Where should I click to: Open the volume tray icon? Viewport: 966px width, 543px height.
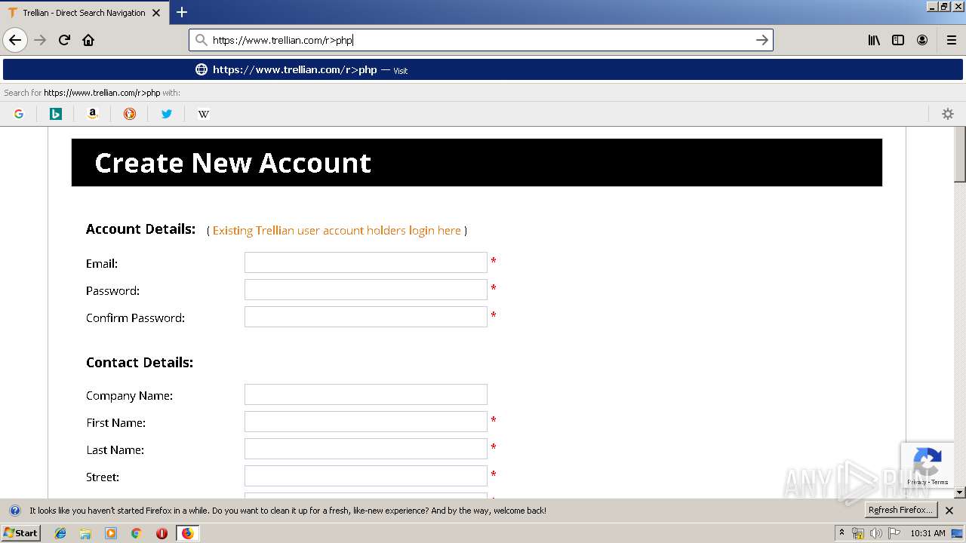pyautogui.click(x=875, y=533)
